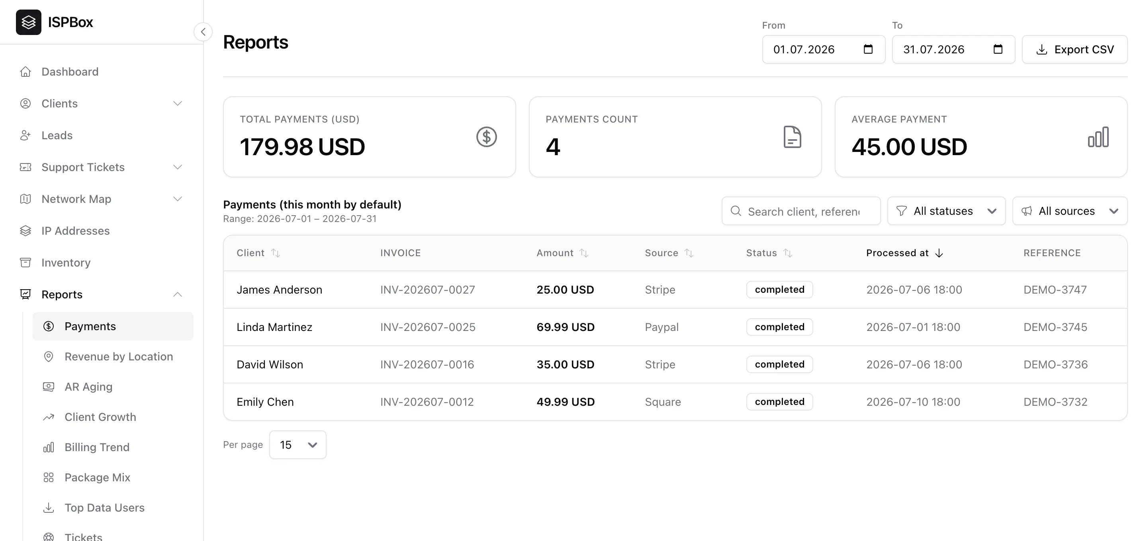The image size is (1147, 541).
Task: Open IP Addresses from the sidebar
Action: [75, 230]
